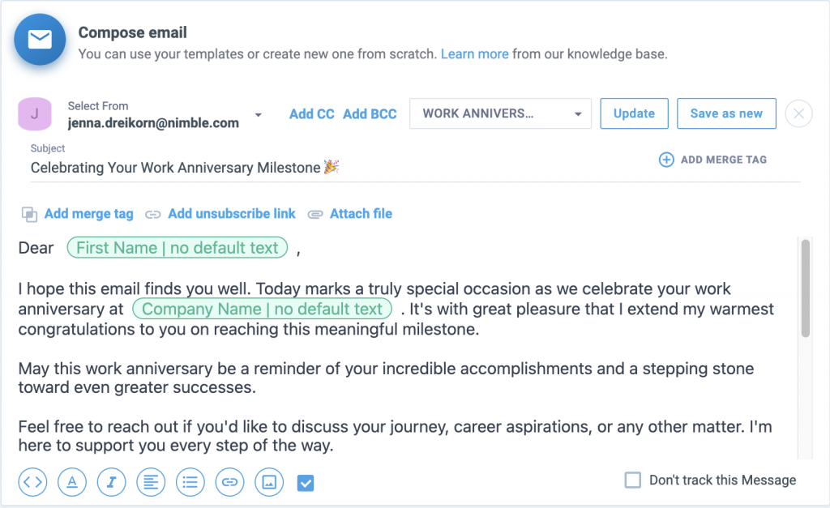Toggle the italic text style icon
The image size is (830, 508).
tap(112, 482)
